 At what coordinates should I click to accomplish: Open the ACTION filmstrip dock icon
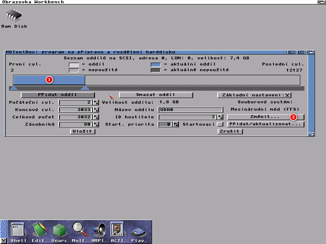pyautogui.click(x=117, y=232)
